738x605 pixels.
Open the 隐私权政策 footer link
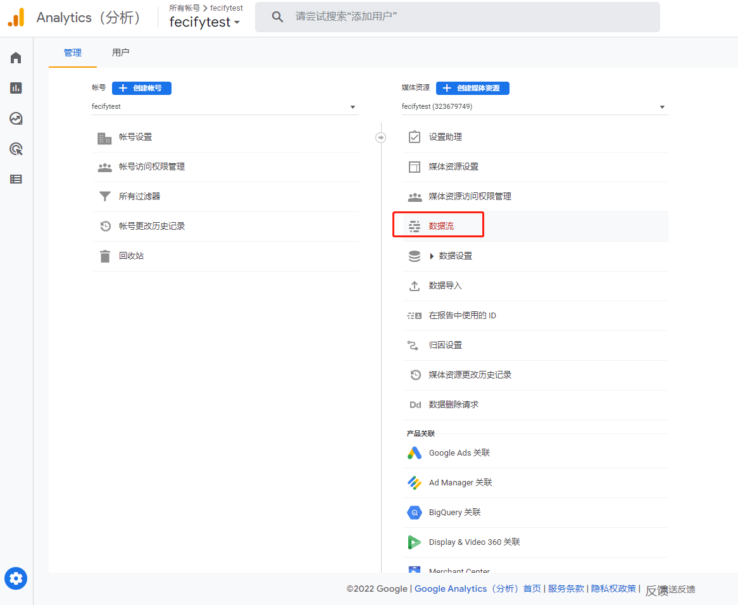coord(613,589)
